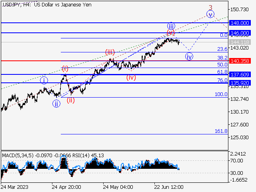Click the 61.8 Fibonacci level label
This screenshot has height=192, width=256.
(x=222, y=72)
